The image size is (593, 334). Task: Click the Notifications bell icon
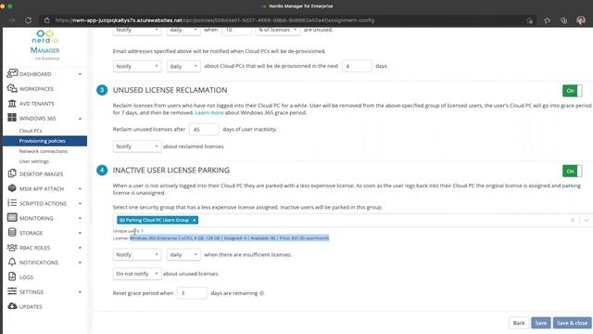click(x=12, y=262)
